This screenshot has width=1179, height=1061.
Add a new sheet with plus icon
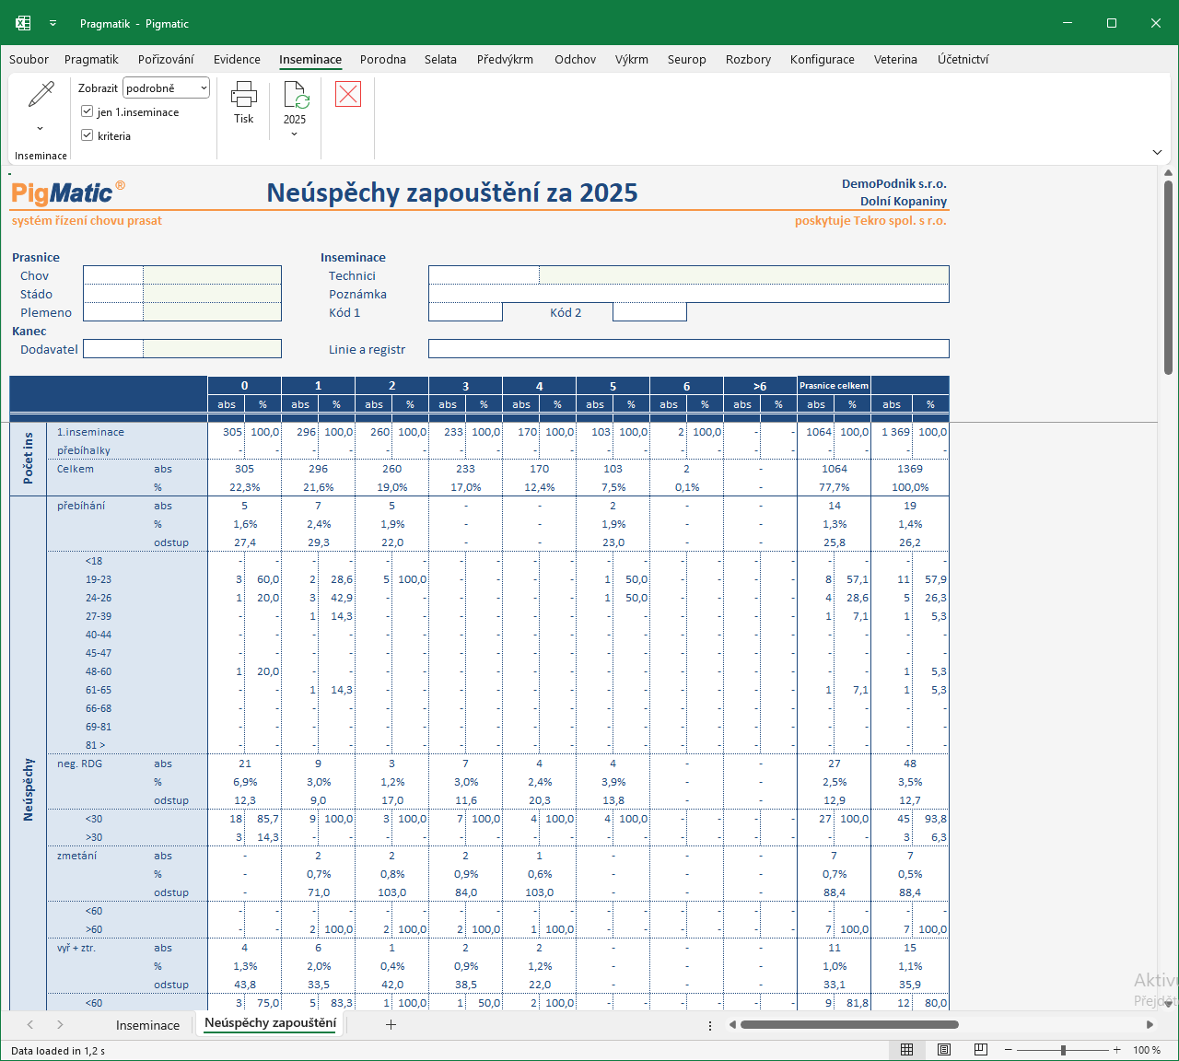tap(391, 1024)
